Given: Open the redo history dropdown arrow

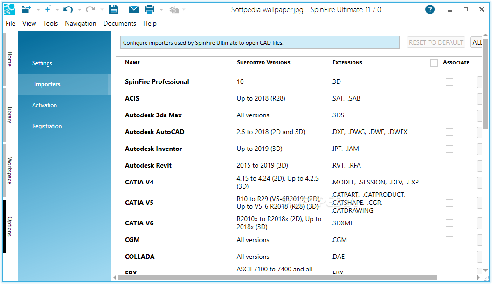Looking at the screenshot, I should click(x=102, y=10).
